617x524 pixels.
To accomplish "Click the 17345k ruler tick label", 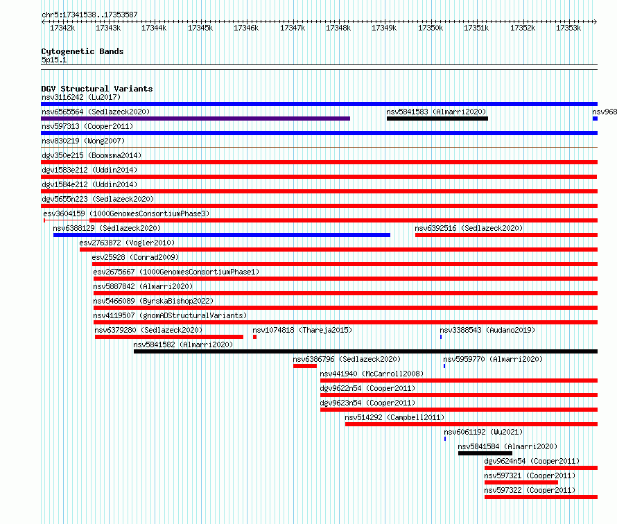I will [200, 28].
